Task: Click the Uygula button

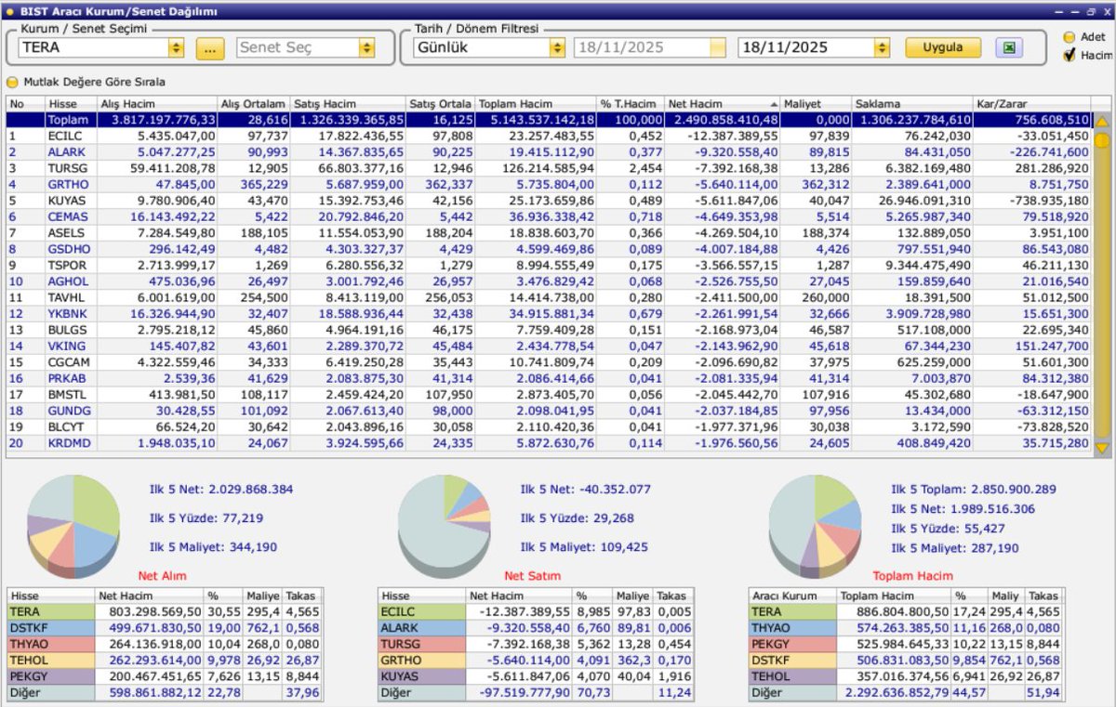Action: pyautogui.click(x=943, y=47)
